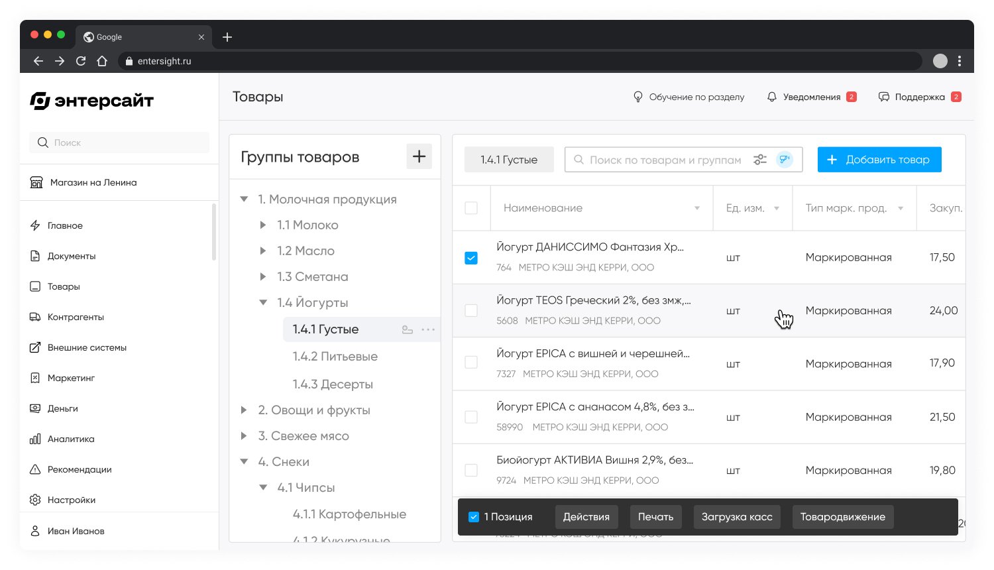Check Йогурт EPICA с вишней row checkbox
Screen dimensions: 994x570
[471, 363]
